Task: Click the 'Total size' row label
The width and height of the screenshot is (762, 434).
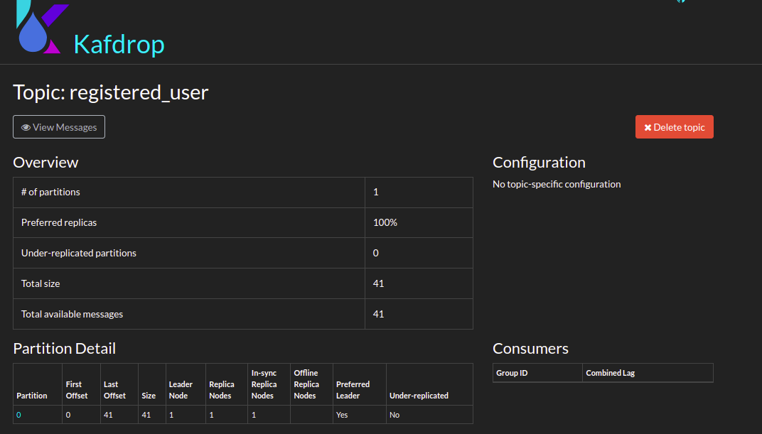Action: [x=41, y=283]
